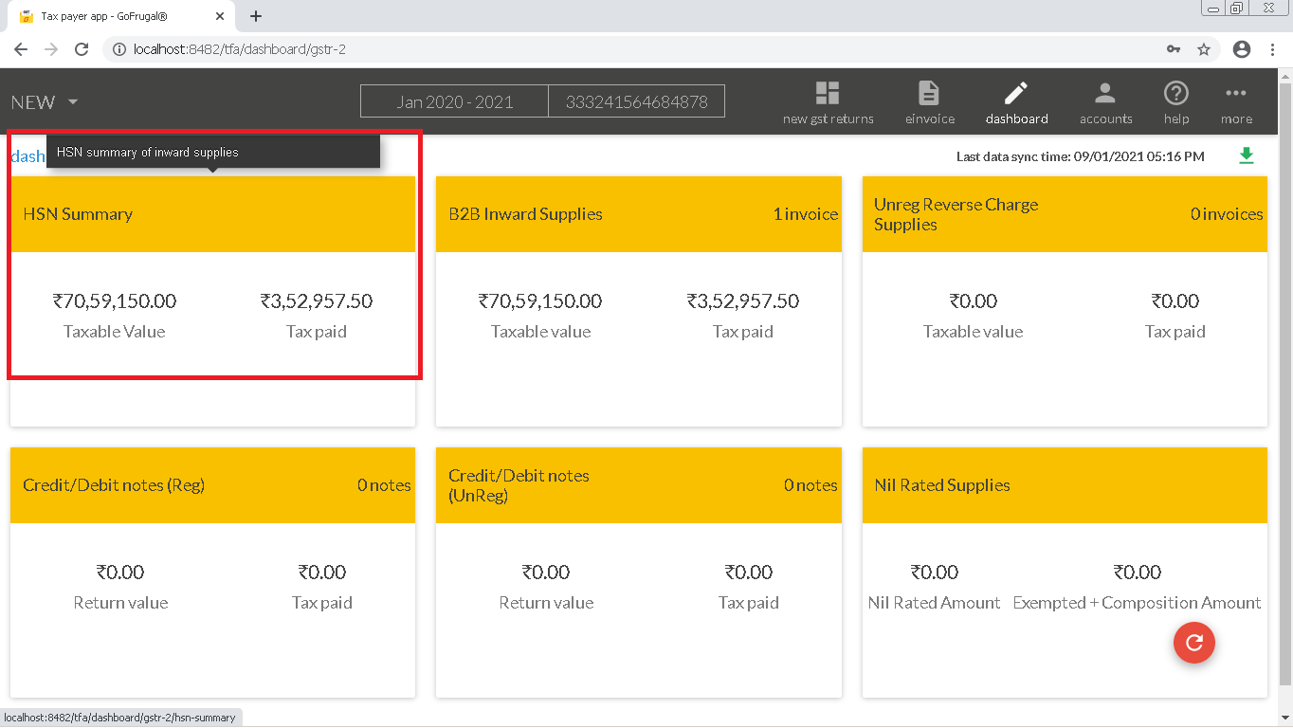Bookmark this page with the star icon

1204,49
